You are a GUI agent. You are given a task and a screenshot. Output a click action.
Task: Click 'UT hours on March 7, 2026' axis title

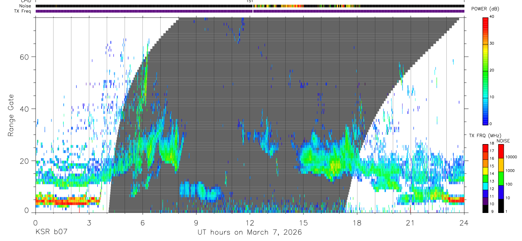250,232
